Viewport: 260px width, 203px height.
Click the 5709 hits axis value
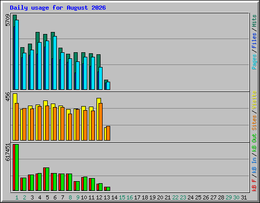pyautogui.click(x=8, y=20)
